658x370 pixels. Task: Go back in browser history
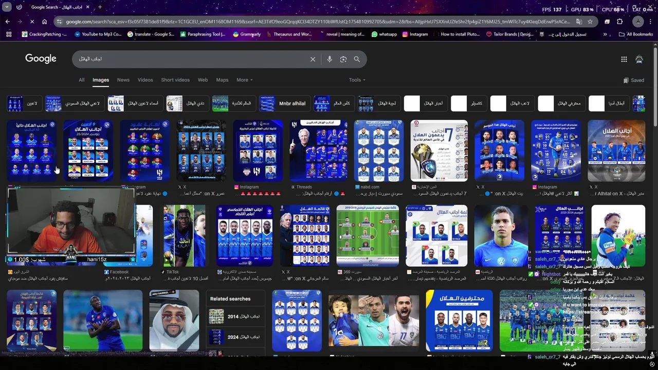[x=7, y=22]
